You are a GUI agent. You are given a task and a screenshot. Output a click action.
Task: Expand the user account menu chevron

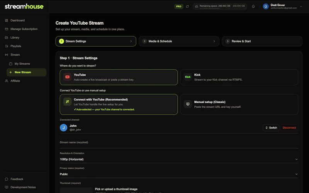pyautogui.click(x=301, y=7)
